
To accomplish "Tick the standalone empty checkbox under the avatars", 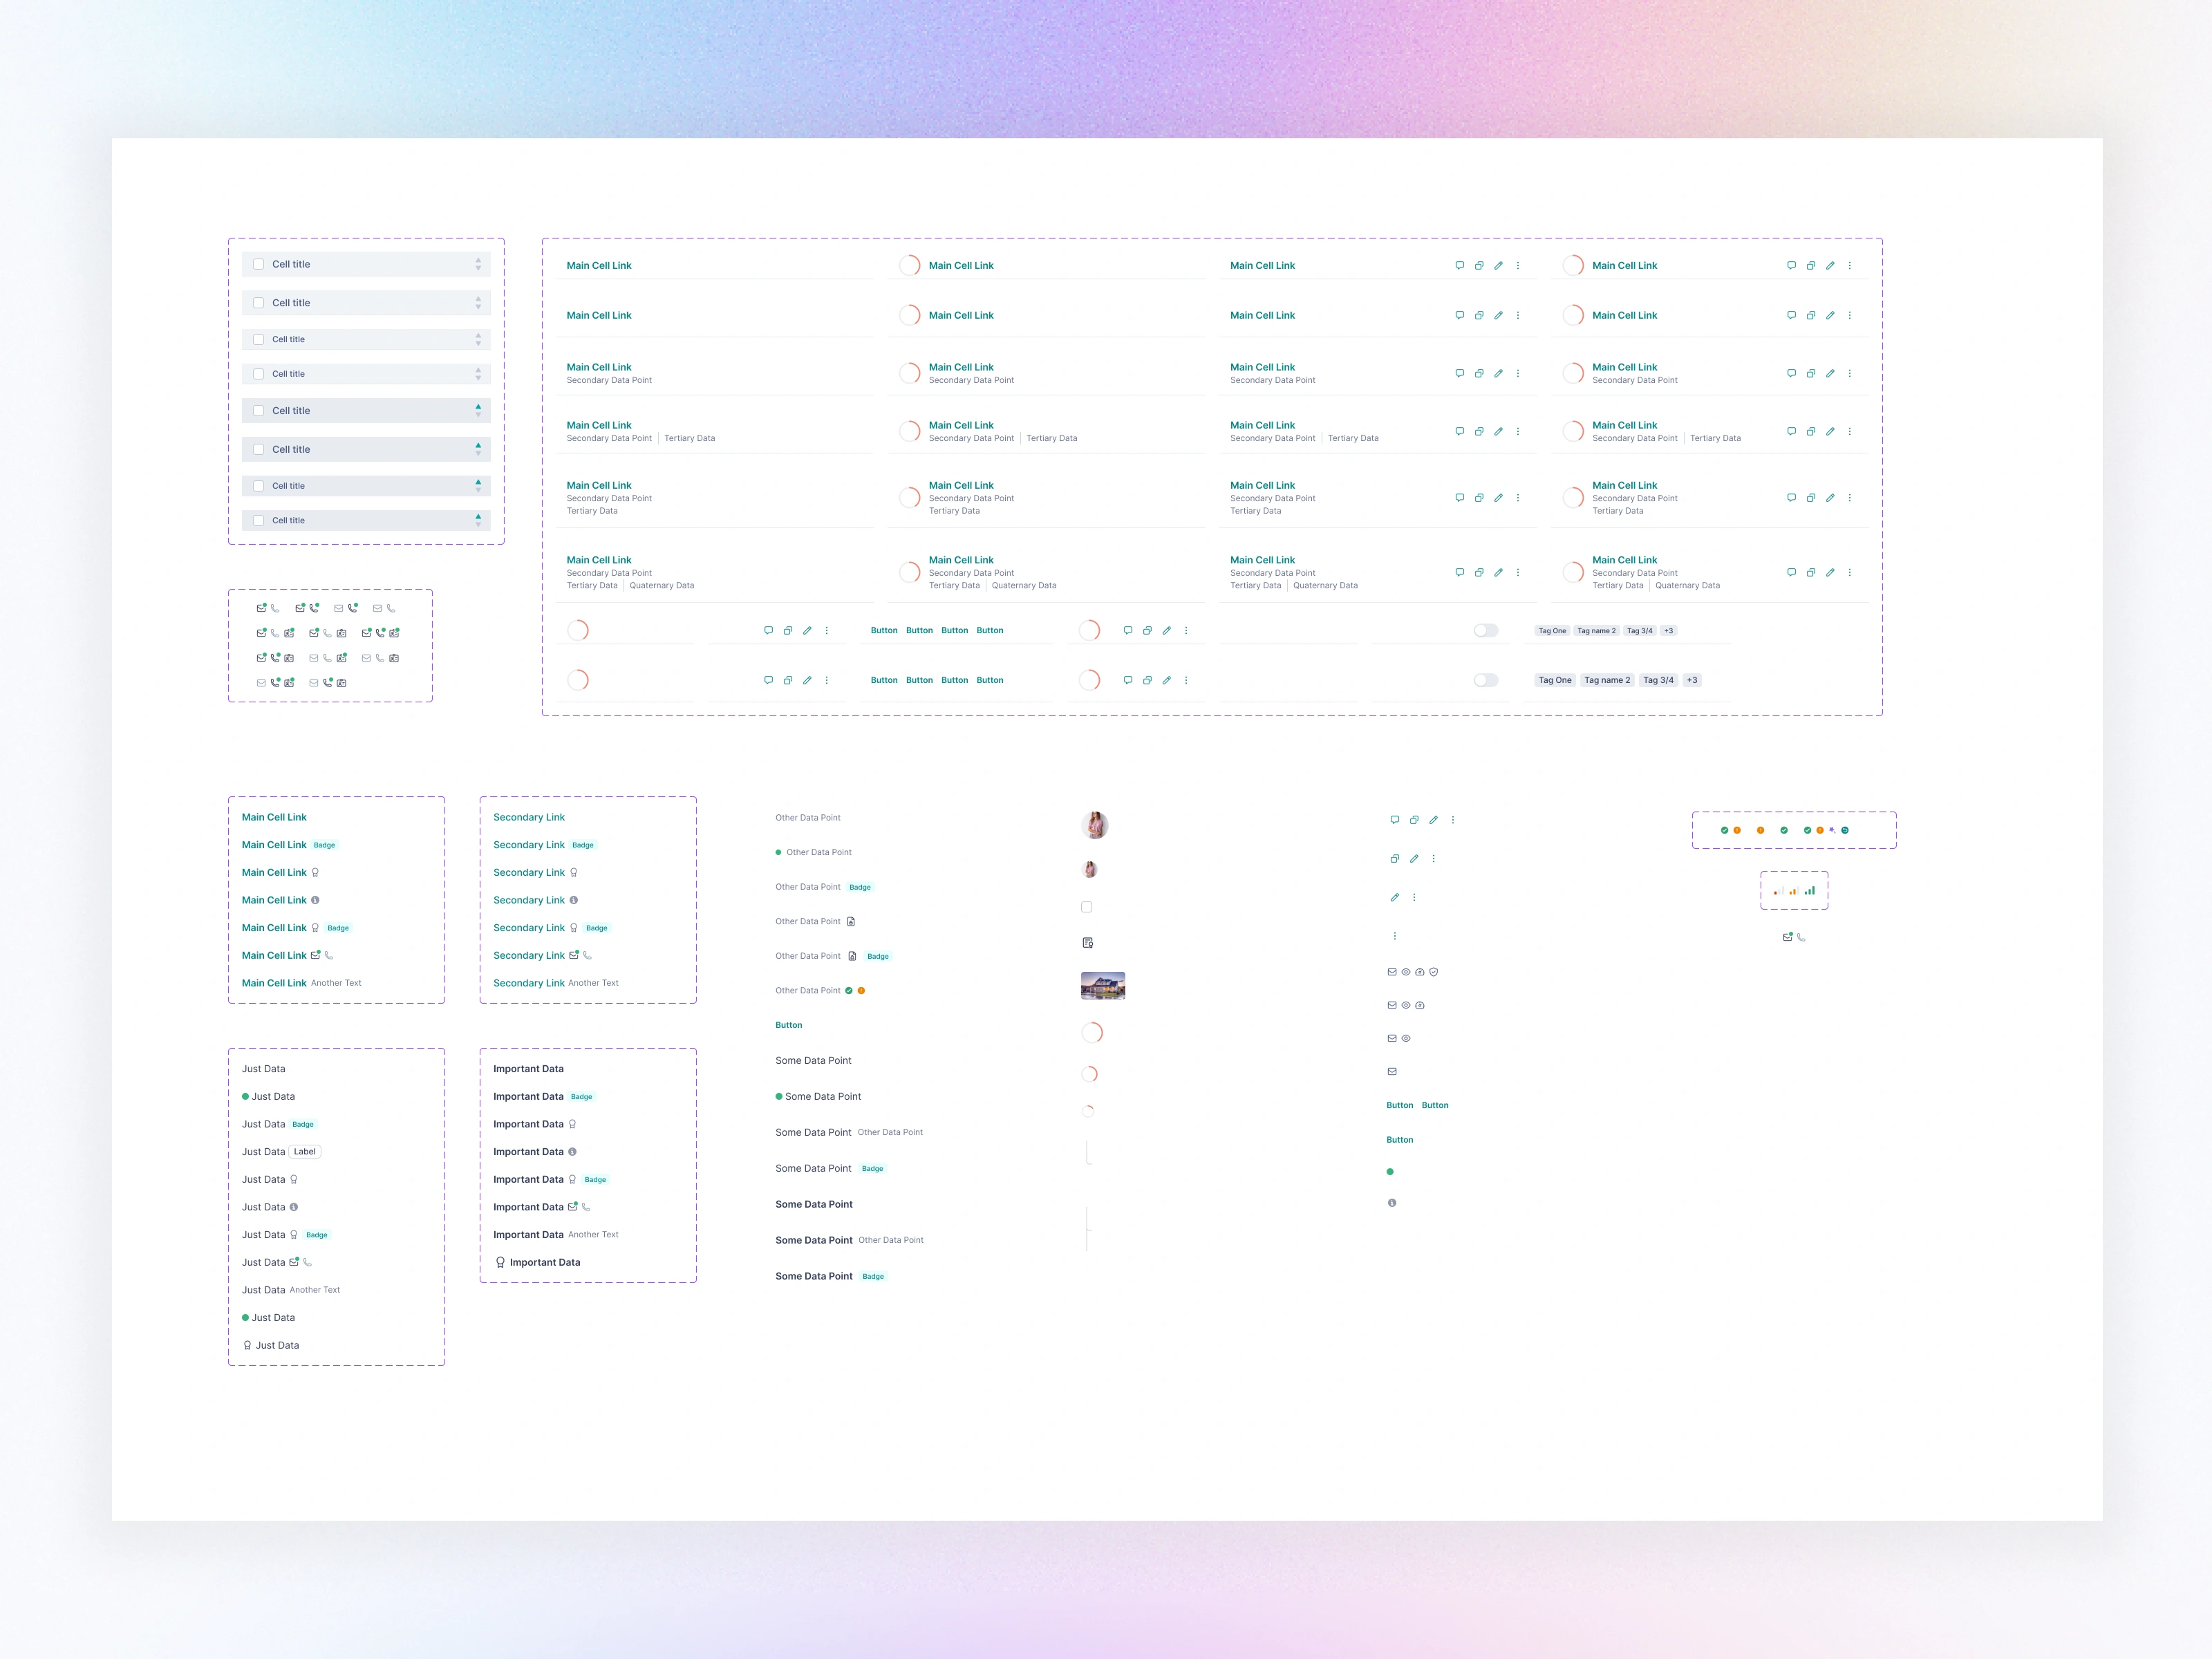I will click(x=1087, y=907).
